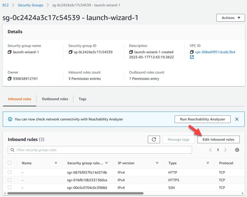Image resolution: width=247 pixels, height=197 pixels.
Task: Select rule ID sgr-0876f837fa14d374b
Action: pyautogui.click(x=87, y=172)
